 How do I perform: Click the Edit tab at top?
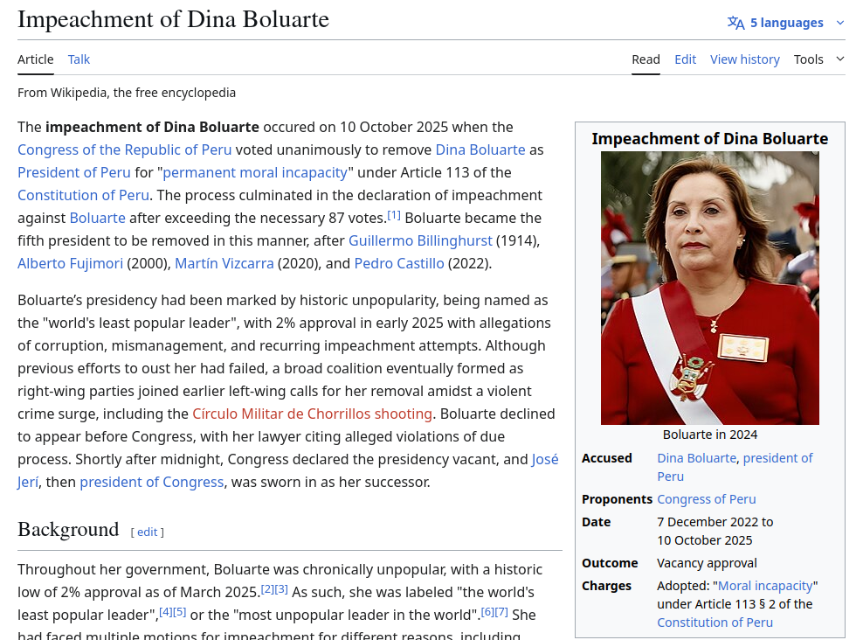(x=685, y=59)
